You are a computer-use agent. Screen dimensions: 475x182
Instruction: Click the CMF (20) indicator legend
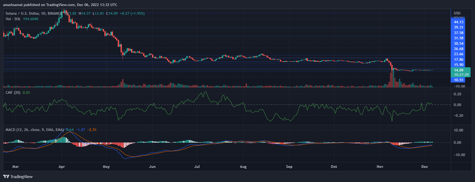coord(13,92)
